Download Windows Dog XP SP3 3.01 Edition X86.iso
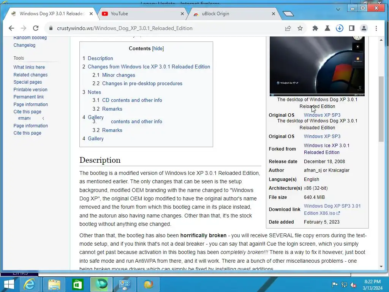This screenshot has height=292, width=389. click(332, 209)
